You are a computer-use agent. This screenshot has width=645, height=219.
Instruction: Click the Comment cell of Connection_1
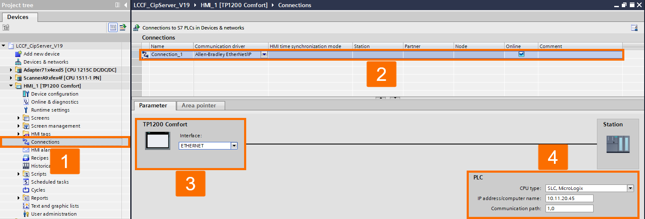click(x=580, y=54)
